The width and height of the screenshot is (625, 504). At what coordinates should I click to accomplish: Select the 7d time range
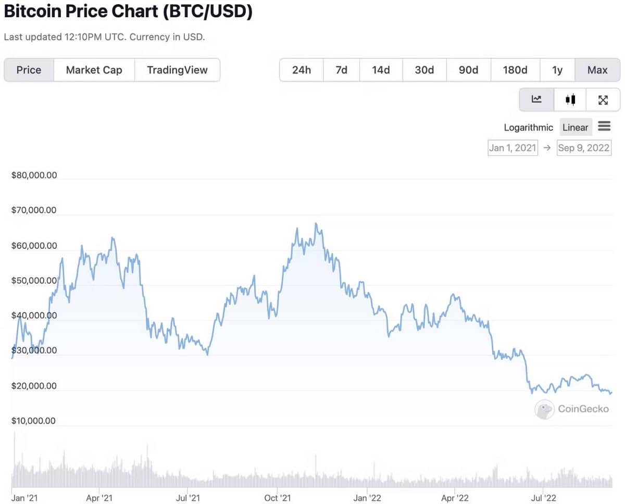pos(341,70)
